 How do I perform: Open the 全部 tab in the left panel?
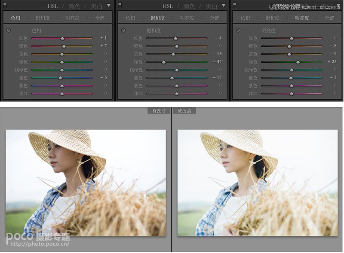coord(99,18)
